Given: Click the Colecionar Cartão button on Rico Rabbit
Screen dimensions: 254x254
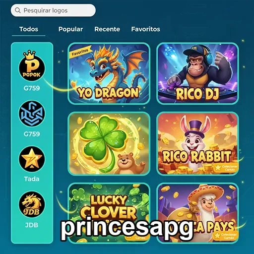Looking at the screenshot, I should tap(226, 168).
